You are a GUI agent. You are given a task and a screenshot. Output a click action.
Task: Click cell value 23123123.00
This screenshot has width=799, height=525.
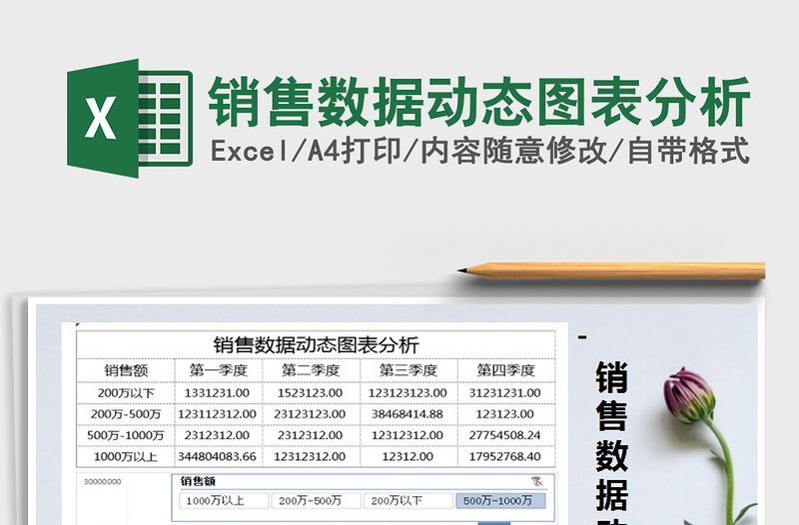pos(310,414)
